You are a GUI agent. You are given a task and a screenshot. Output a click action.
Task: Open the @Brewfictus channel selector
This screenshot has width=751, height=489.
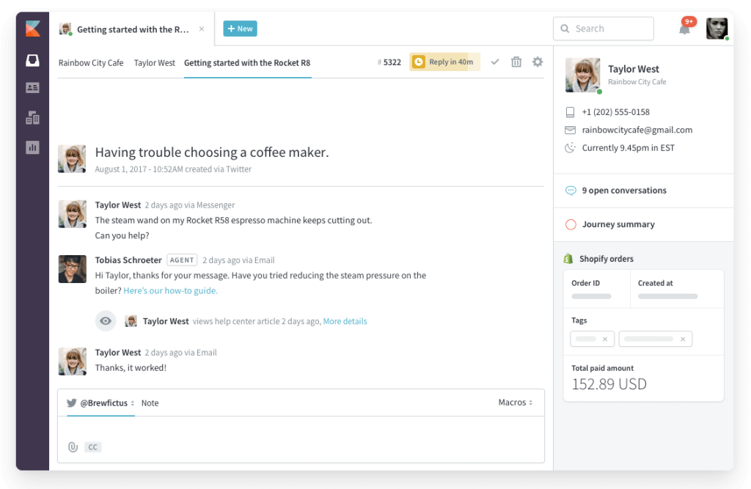tap(100, 402)
